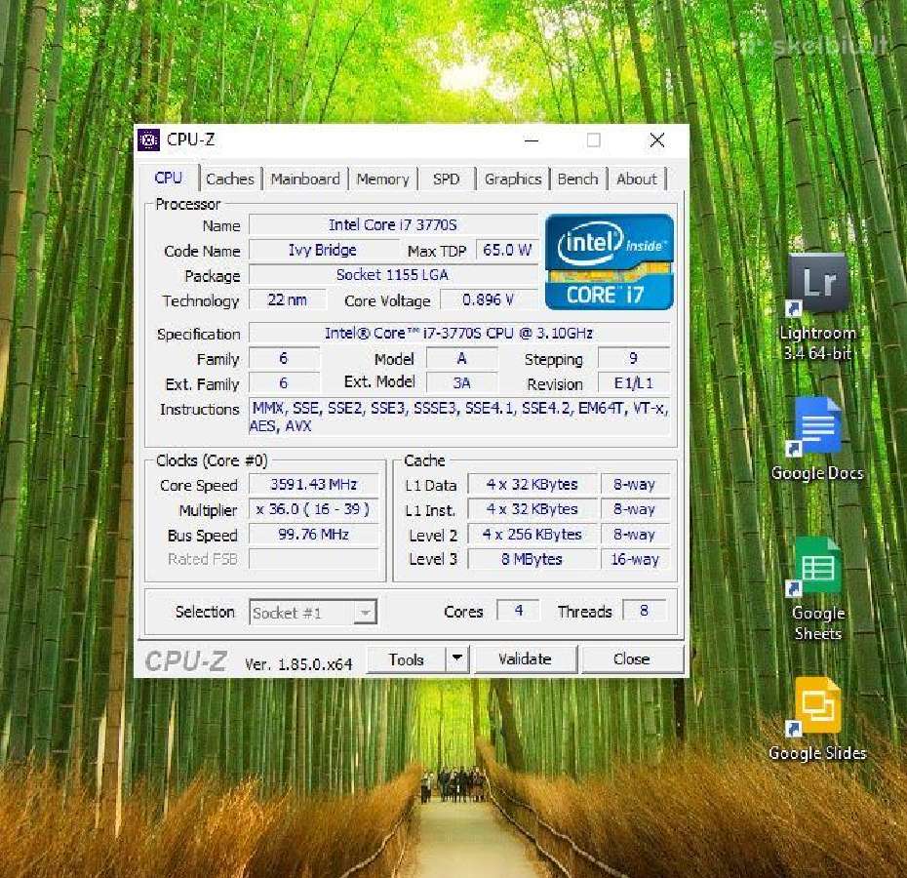Screen dimensions: 907x878
Task: Click the 65.0 W Max TDP value
Action: (507, 250)
